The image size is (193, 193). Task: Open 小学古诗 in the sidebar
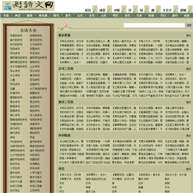15,168
